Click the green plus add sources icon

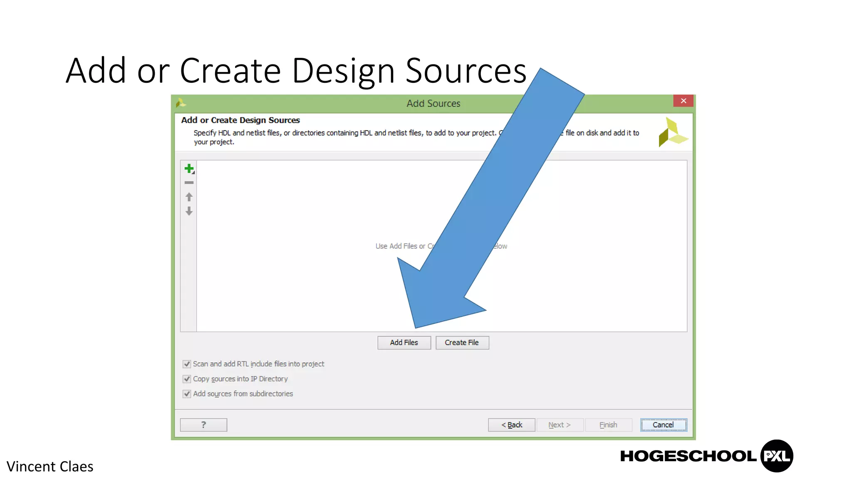[189, 168]
